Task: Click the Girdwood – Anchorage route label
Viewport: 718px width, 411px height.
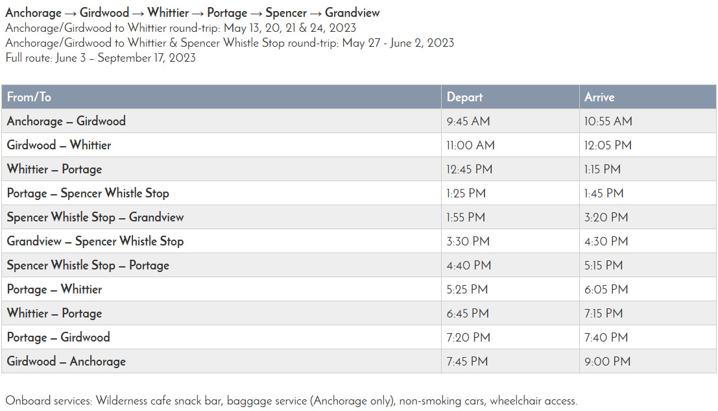Action: click(x=66, y=362)
